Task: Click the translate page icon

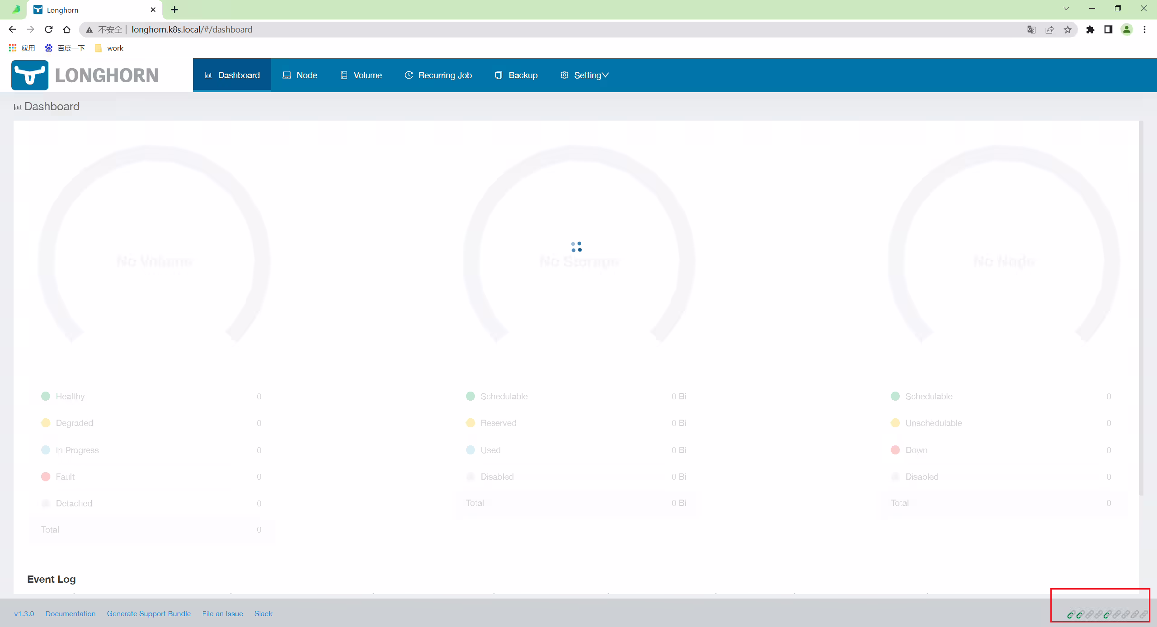Action: click(x=1031, y=29)
